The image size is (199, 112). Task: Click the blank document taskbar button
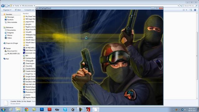point(96,110)
